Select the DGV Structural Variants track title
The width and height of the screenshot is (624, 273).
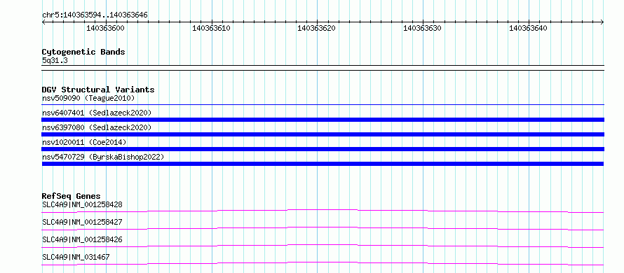point(98,90)
